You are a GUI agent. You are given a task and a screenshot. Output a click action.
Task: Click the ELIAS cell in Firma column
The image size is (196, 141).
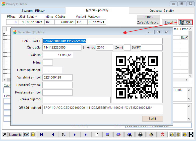(x=184, y=37)
